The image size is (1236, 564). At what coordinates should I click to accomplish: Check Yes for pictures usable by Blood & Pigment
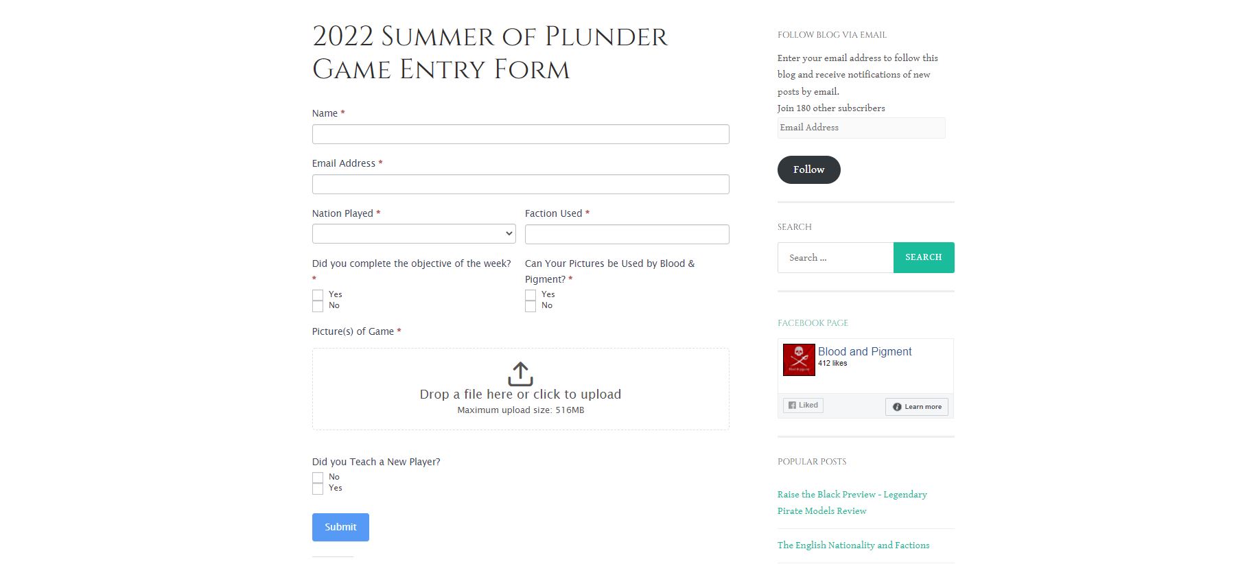[530, 295]
